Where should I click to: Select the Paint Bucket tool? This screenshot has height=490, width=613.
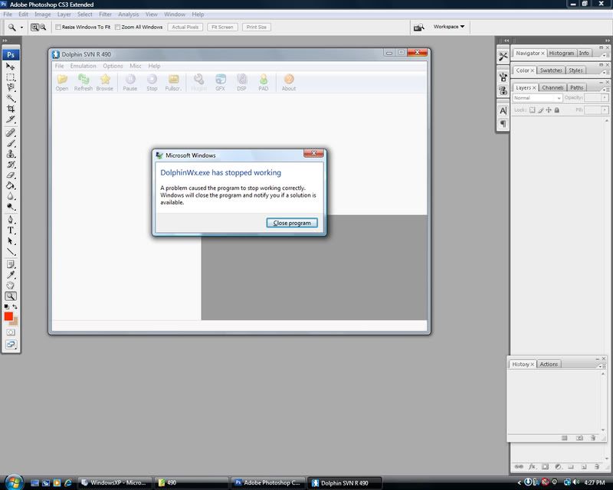tap(11, 185)
